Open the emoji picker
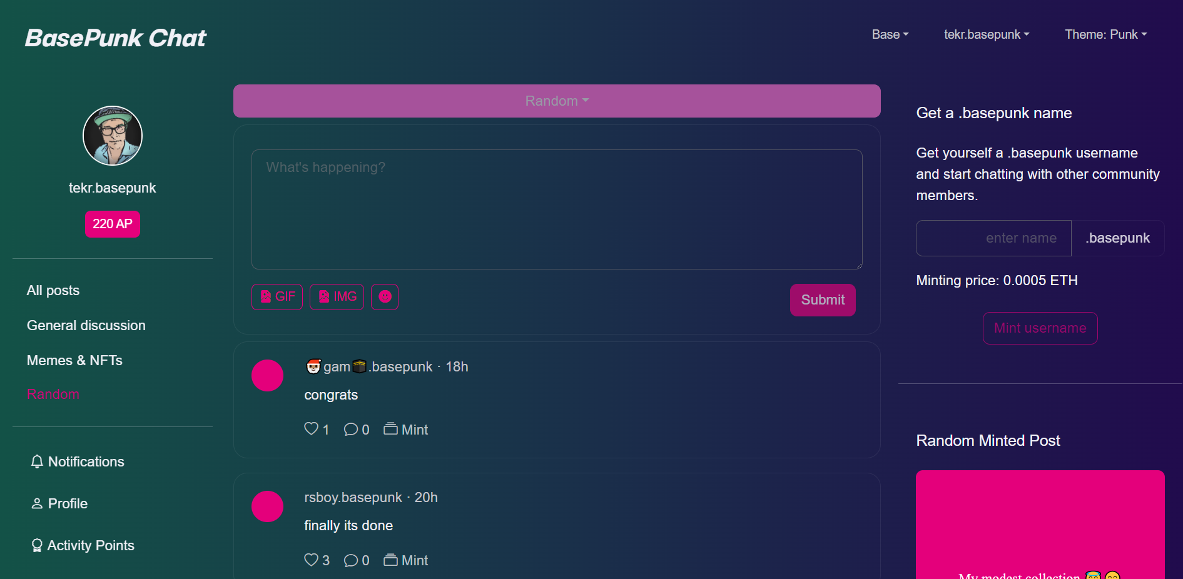The height and width of the screenshot is (579, 1183). [385, 297]
